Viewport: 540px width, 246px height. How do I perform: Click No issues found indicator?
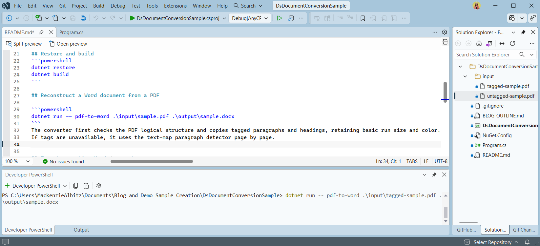tap(63, 161)
